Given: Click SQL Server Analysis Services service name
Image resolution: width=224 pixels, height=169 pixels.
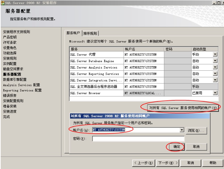Looking at the screenshot, I should pyautogui.click(x=94, y=67).
